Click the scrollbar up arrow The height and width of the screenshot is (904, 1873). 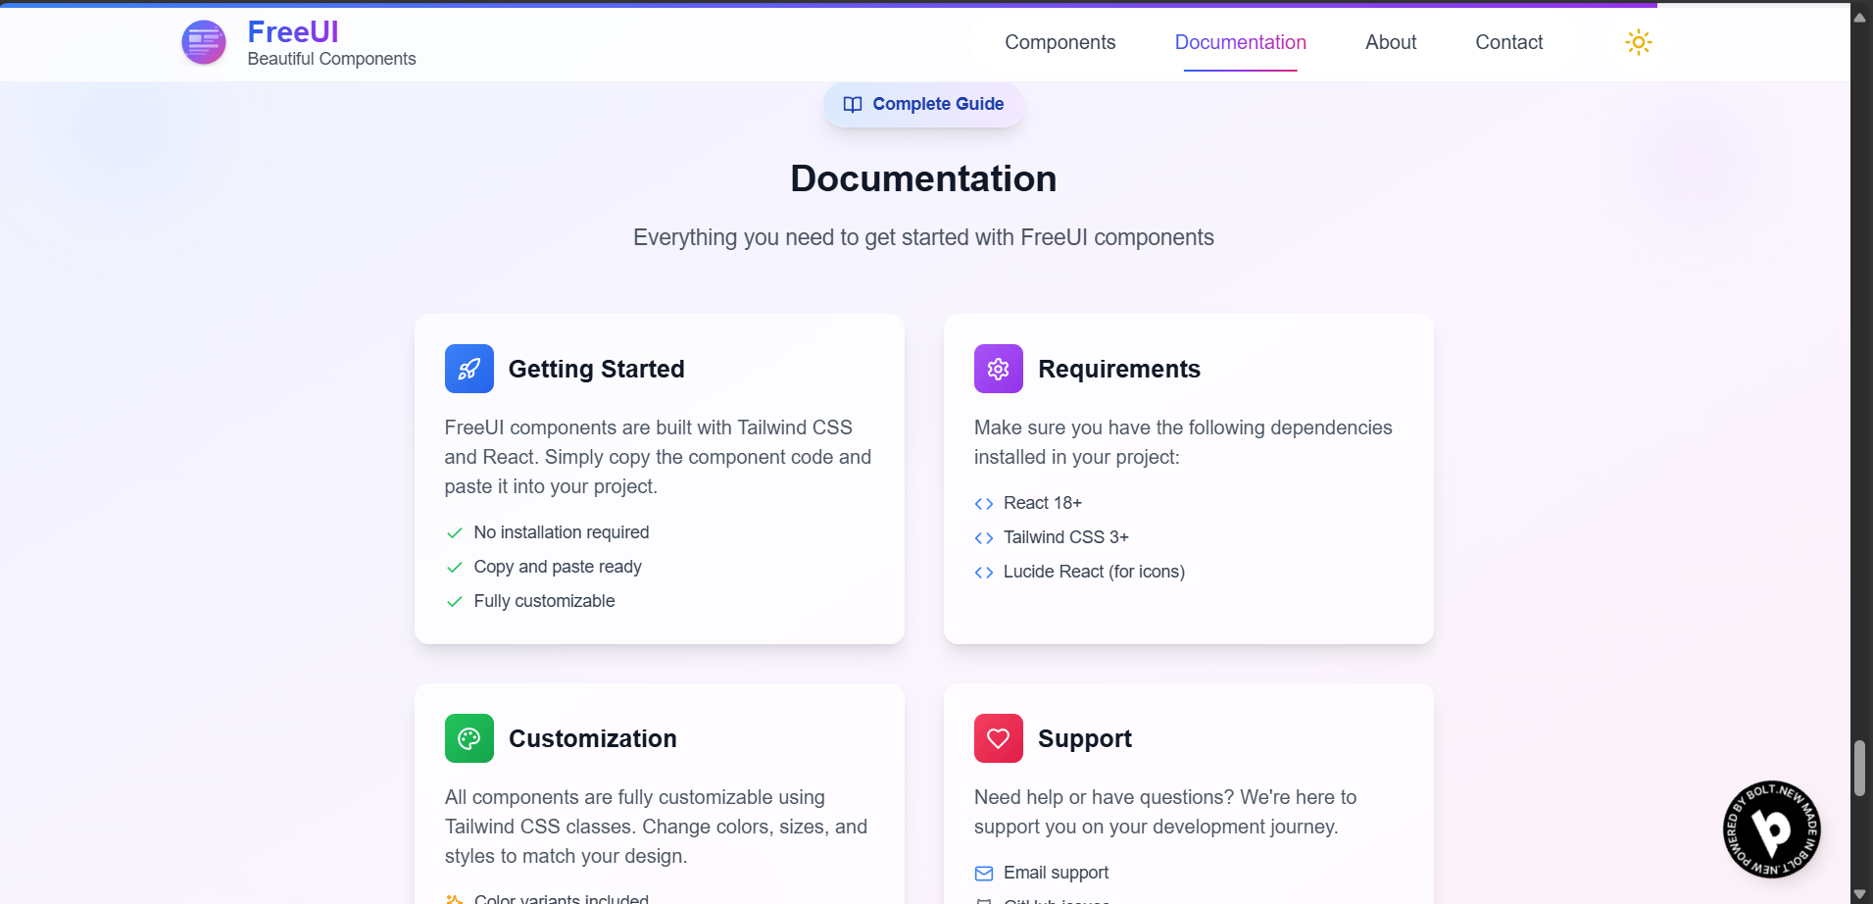point(1859,17)
